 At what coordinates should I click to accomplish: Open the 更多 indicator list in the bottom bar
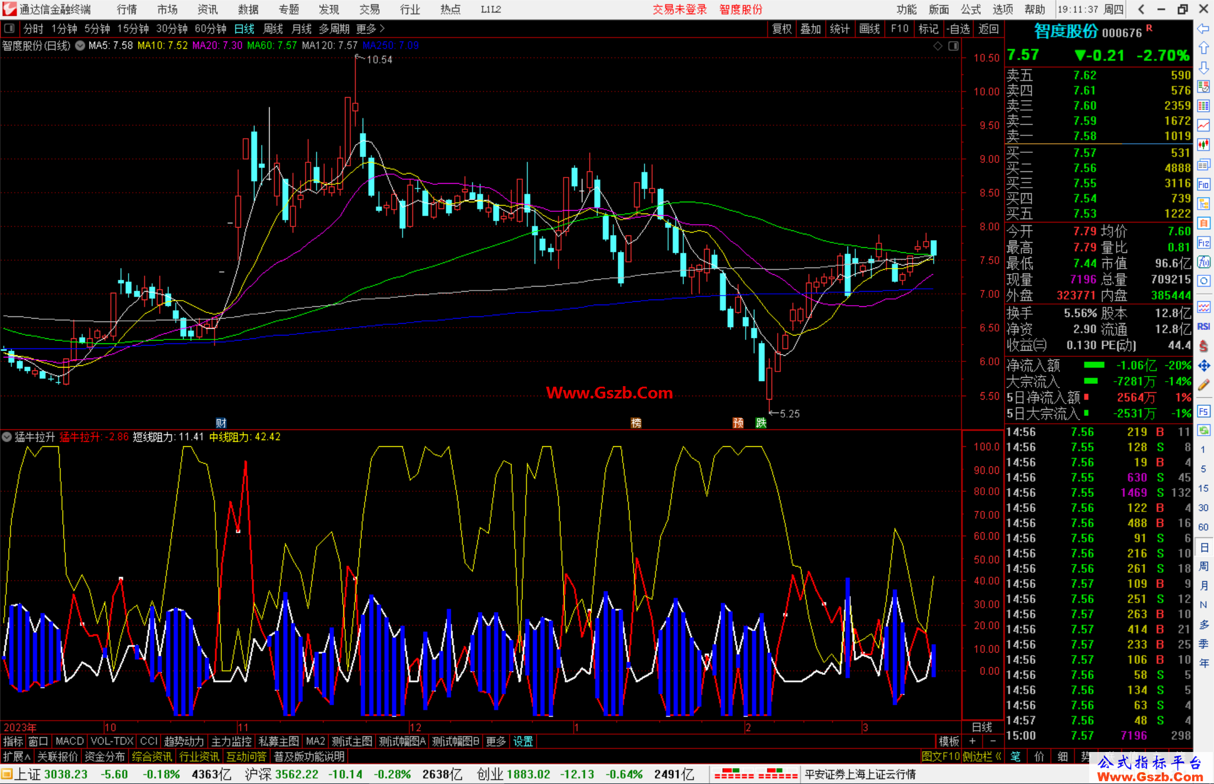pyautogui.click(x=496, y=741)
